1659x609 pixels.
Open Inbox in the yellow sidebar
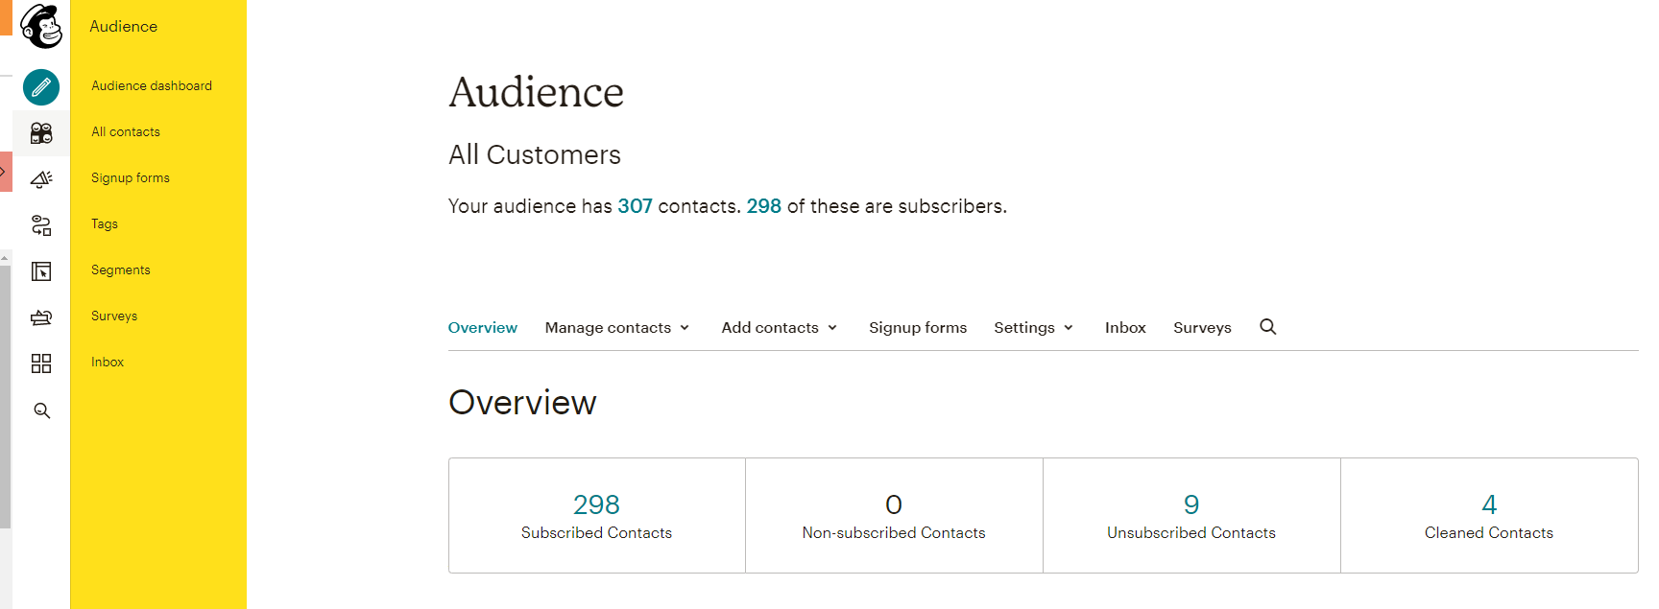[x=108, y=362]
